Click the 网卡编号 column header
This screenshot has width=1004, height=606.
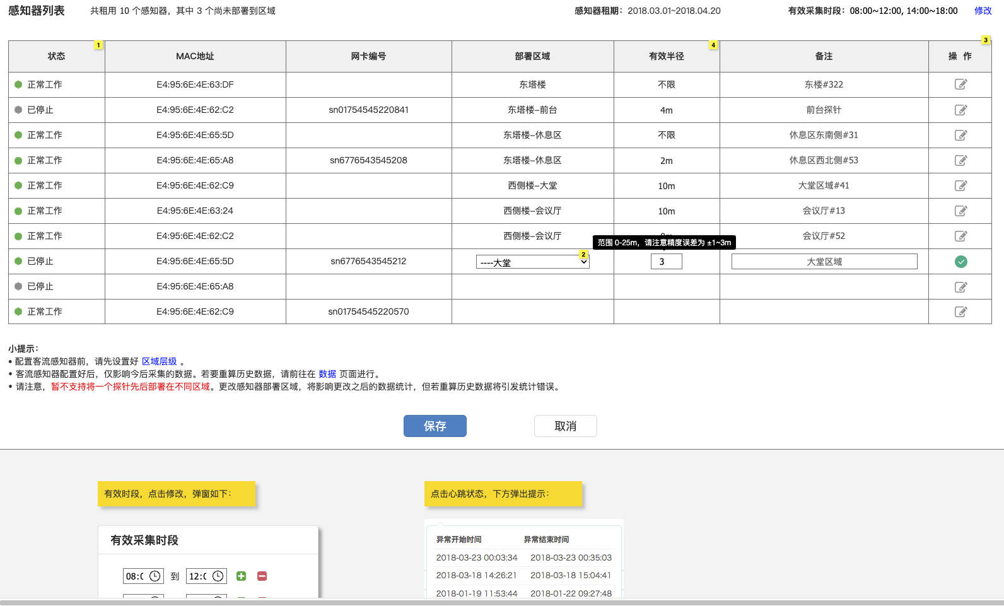pyautogui.click(x=369, y=56)
